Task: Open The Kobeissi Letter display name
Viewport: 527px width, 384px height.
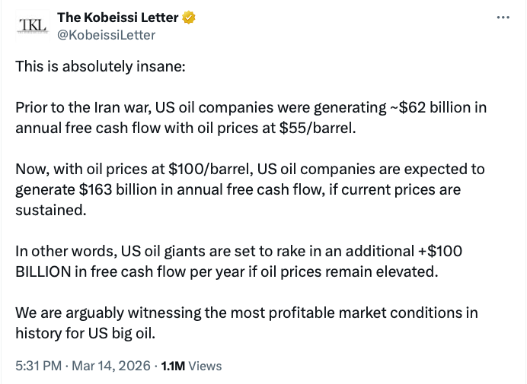Action: click(118, 18)
